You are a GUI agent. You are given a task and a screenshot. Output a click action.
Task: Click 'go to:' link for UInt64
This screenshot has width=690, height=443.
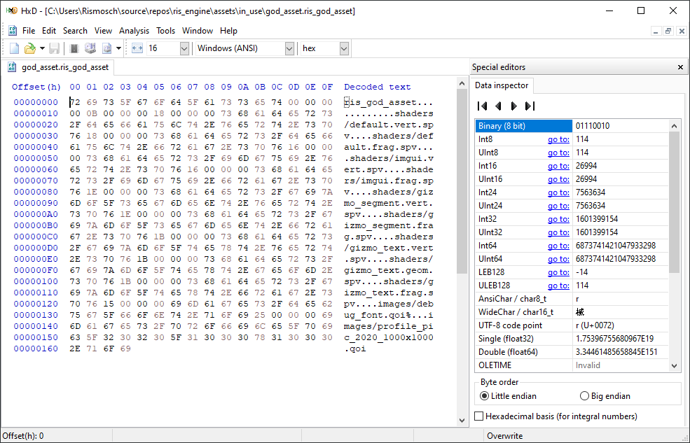(558, 259)
